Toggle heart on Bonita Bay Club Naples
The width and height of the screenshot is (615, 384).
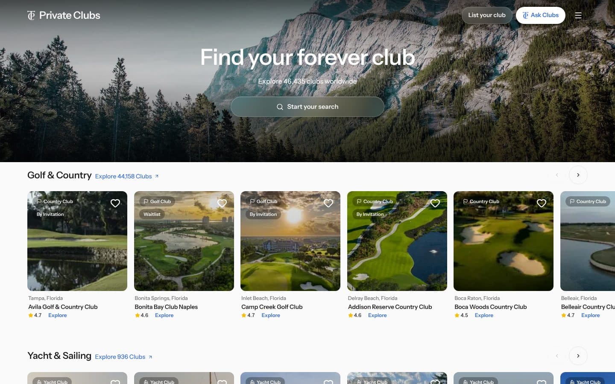click(222, 203)
